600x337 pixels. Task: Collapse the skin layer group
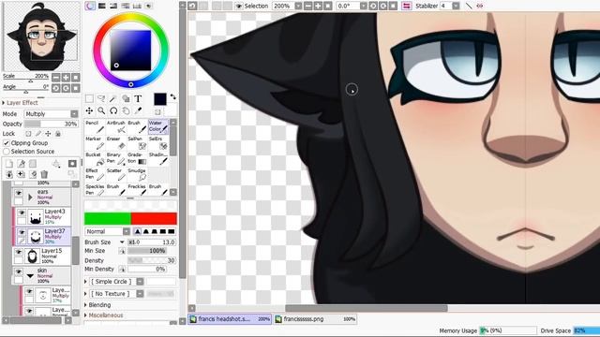point(30,275)
